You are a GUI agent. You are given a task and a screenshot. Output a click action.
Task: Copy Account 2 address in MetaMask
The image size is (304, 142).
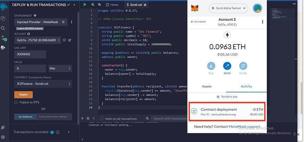tap(235, 25)
